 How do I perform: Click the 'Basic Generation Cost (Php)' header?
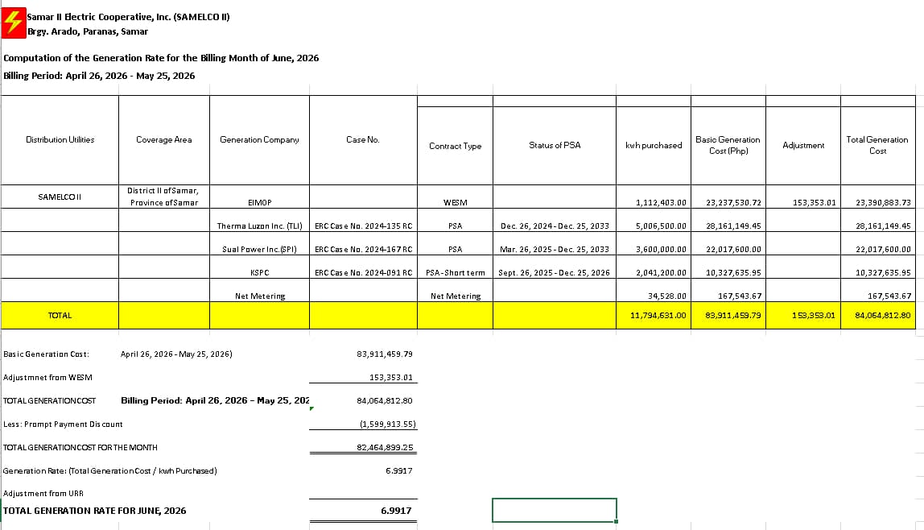(728, 145)
